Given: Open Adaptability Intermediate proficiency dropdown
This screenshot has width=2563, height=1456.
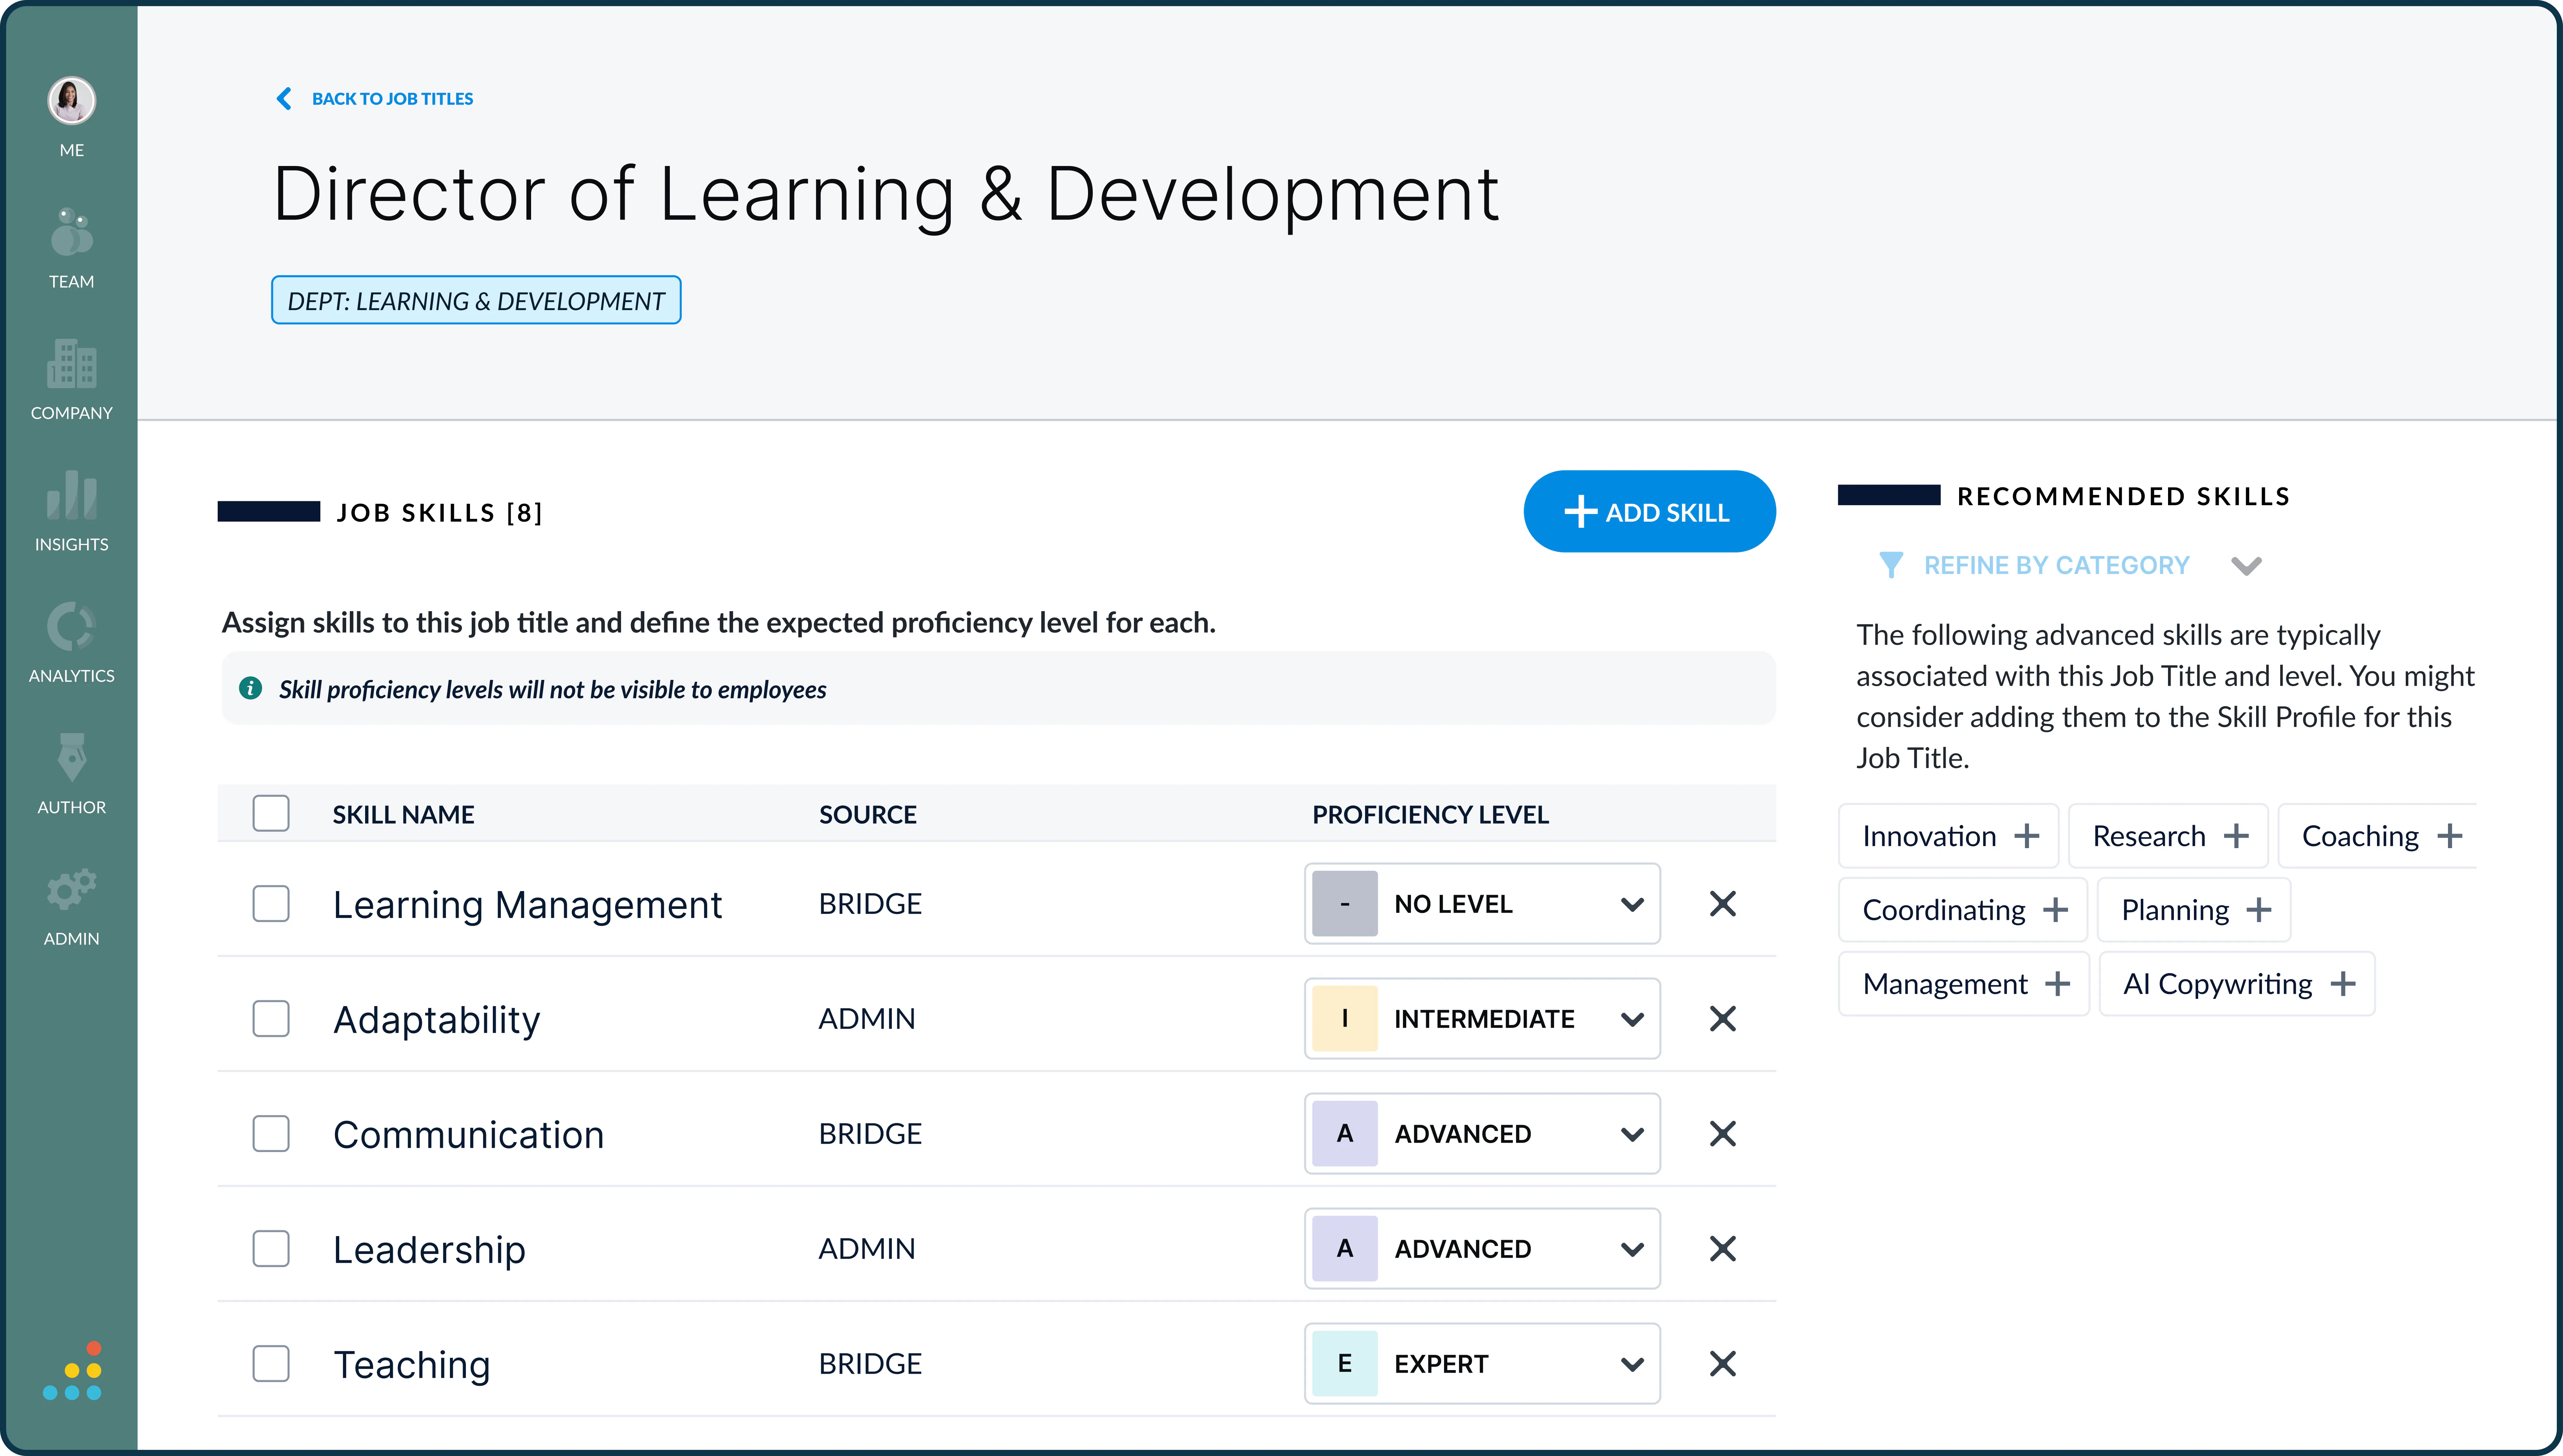Looking at the screenshot, I should 1482,1018.
